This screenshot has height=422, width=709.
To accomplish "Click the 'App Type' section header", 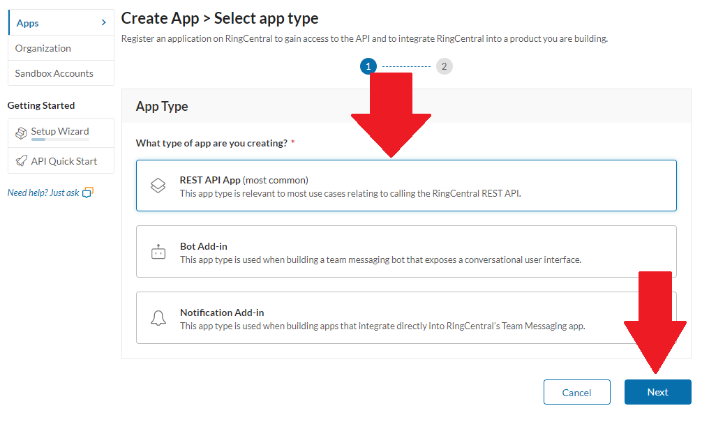I will [x=162, y=106].
